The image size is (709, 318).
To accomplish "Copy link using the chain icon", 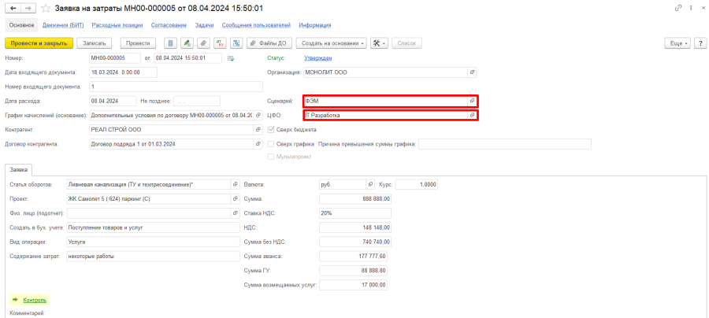I will tap(678, 8).
